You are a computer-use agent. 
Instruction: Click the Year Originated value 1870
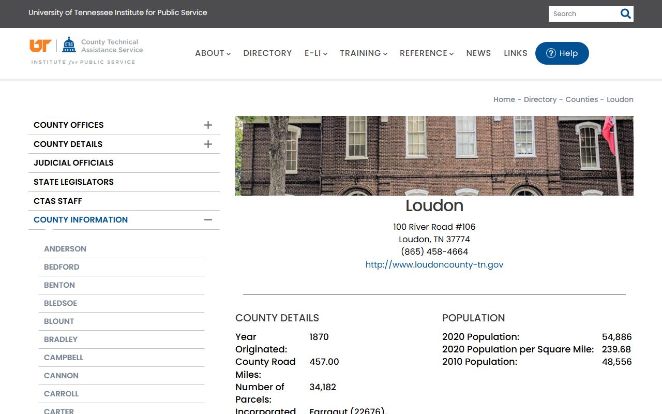(x=319, y=337)
